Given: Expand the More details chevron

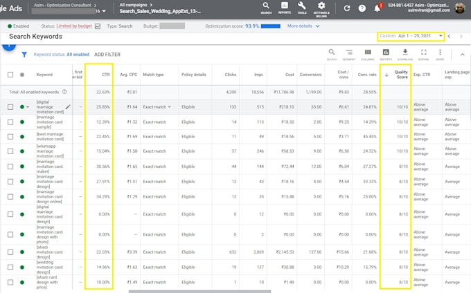Looking at the screenshot, I should pyautogui.click(x=318, y=26).
